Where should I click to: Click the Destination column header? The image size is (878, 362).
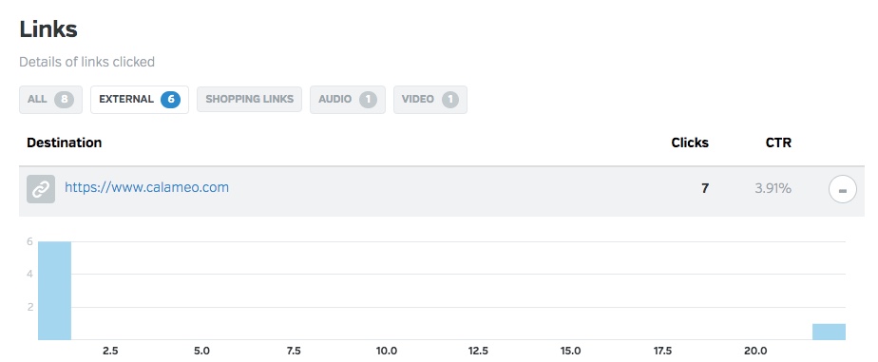tap(64, 143)
